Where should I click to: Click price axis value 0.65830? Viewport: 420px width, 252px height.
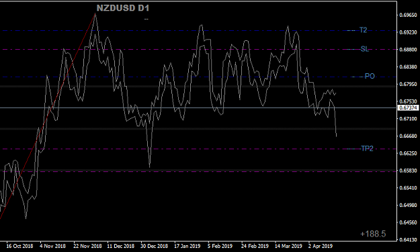tap(408, 171)
